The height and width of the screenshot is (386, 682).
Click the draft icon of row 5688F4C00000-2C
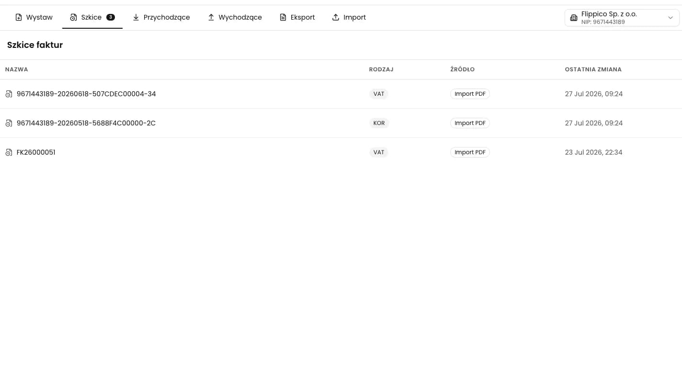[x=9, y=123]
